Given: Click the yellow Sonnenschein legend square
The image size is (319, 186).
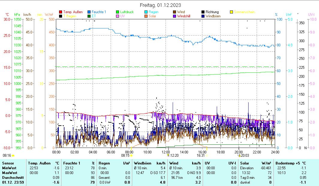Looking at the screenshot, I should click(231, 12).
